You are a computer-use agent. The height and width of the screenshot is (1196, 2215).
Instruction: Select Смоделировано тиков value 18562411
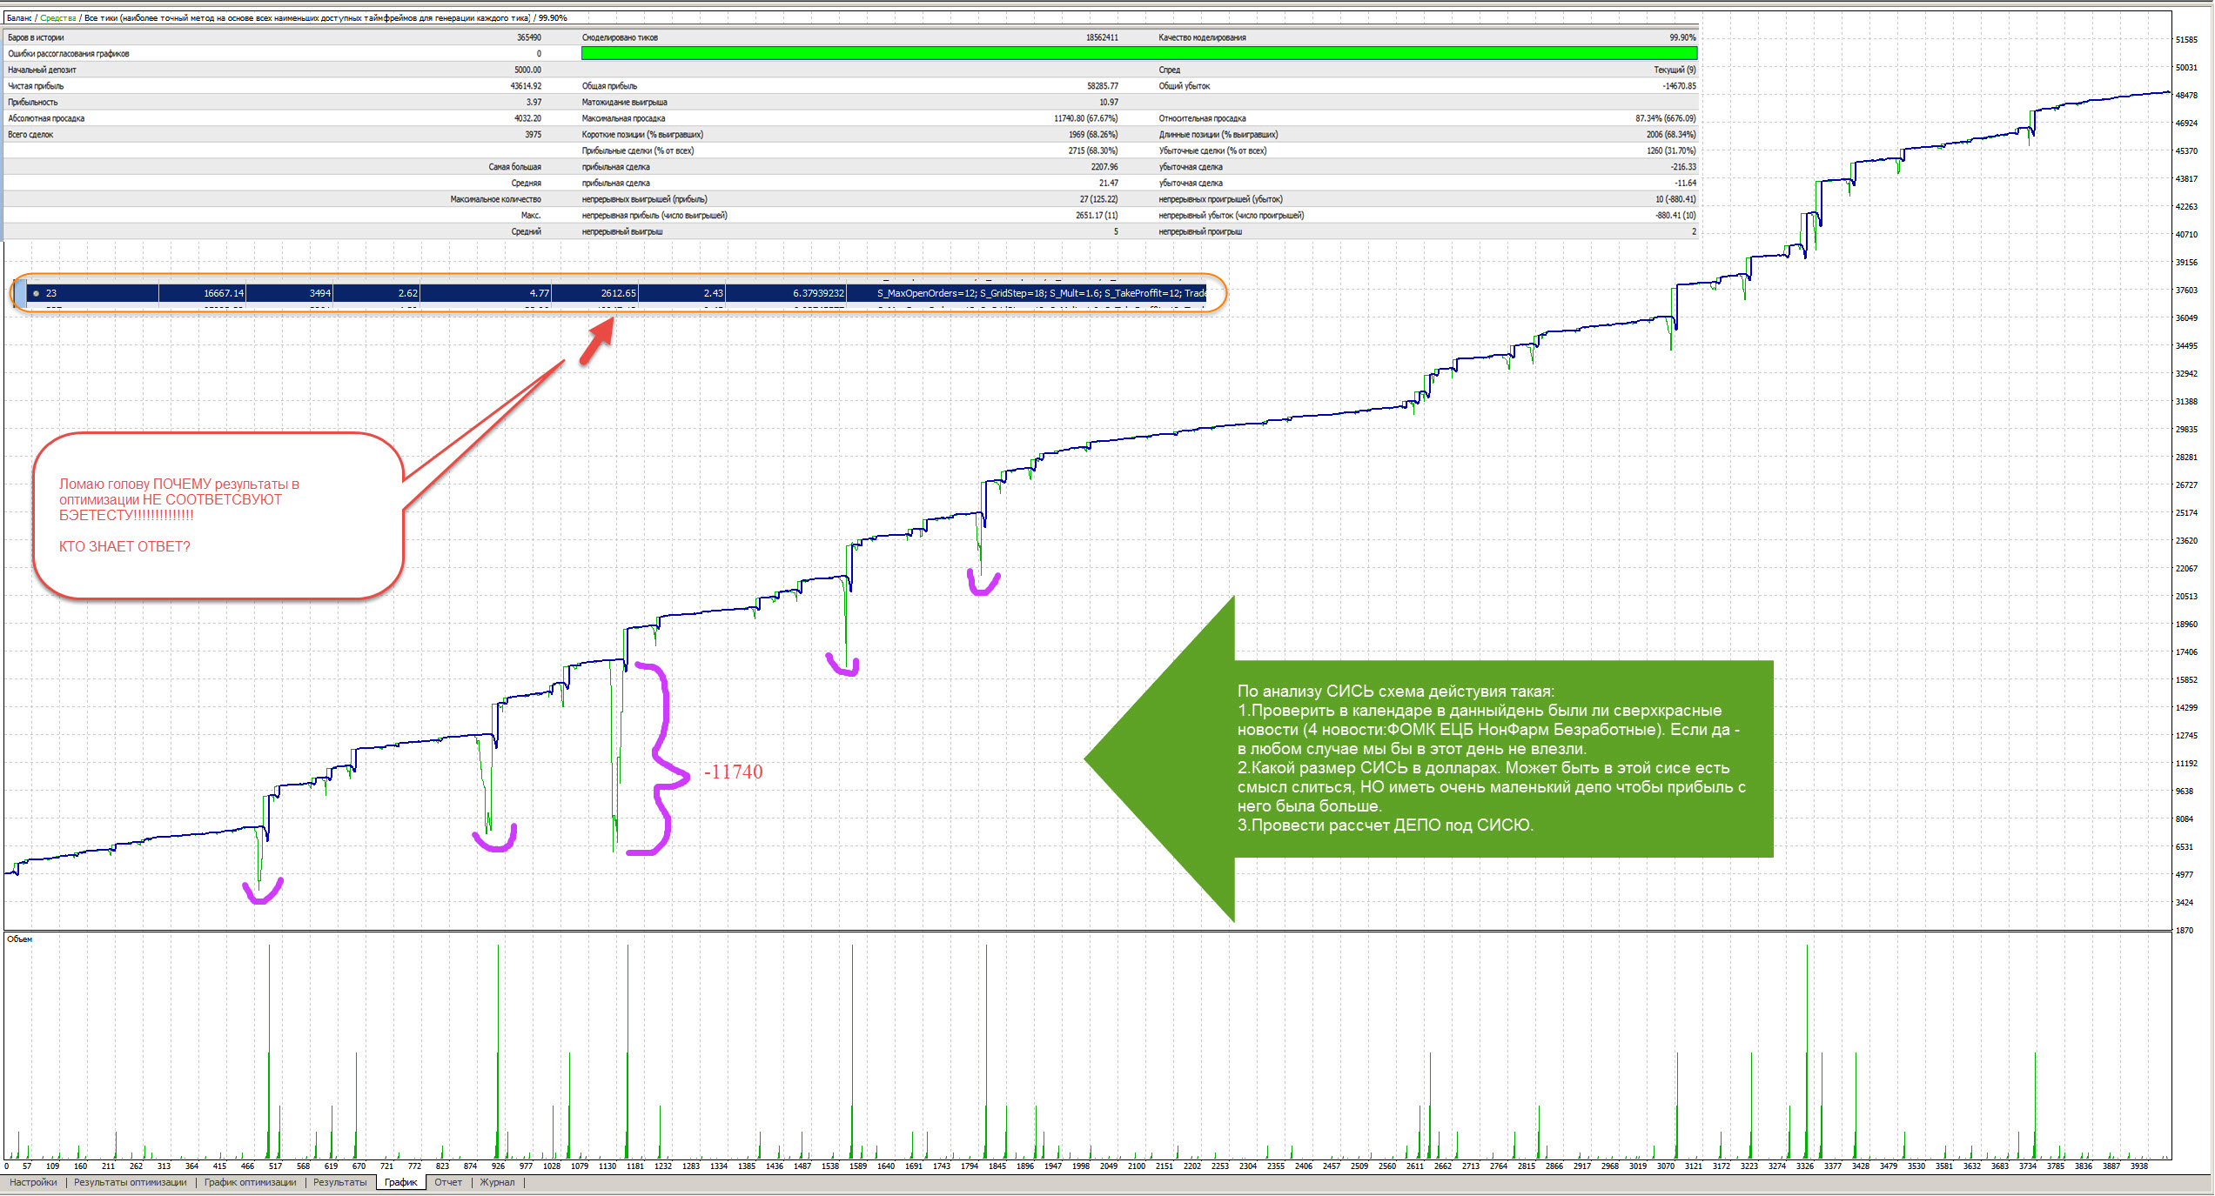point(1102,37)
